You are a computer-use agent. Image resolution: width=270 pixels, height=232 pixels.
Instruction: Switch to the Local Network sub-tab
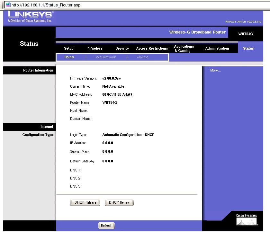tap(105, 57)
